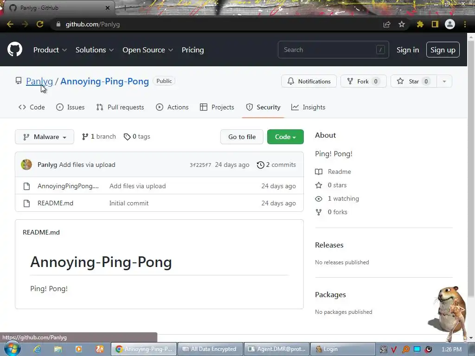Launch Internet Explorer from taskbar
This screenshot has width=475, height=356.
[37, 350]
